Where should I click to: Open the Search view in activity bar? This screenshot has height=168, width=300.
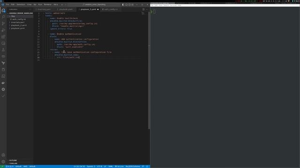pos(3,17)
